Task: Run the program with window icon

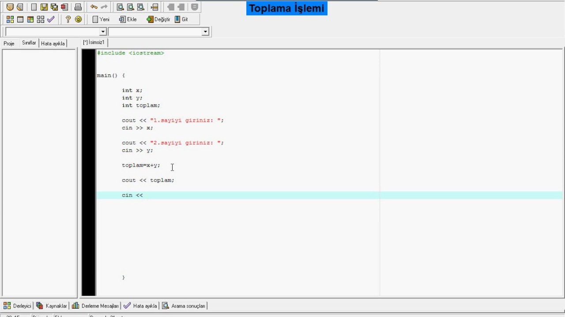Action: 20,19
